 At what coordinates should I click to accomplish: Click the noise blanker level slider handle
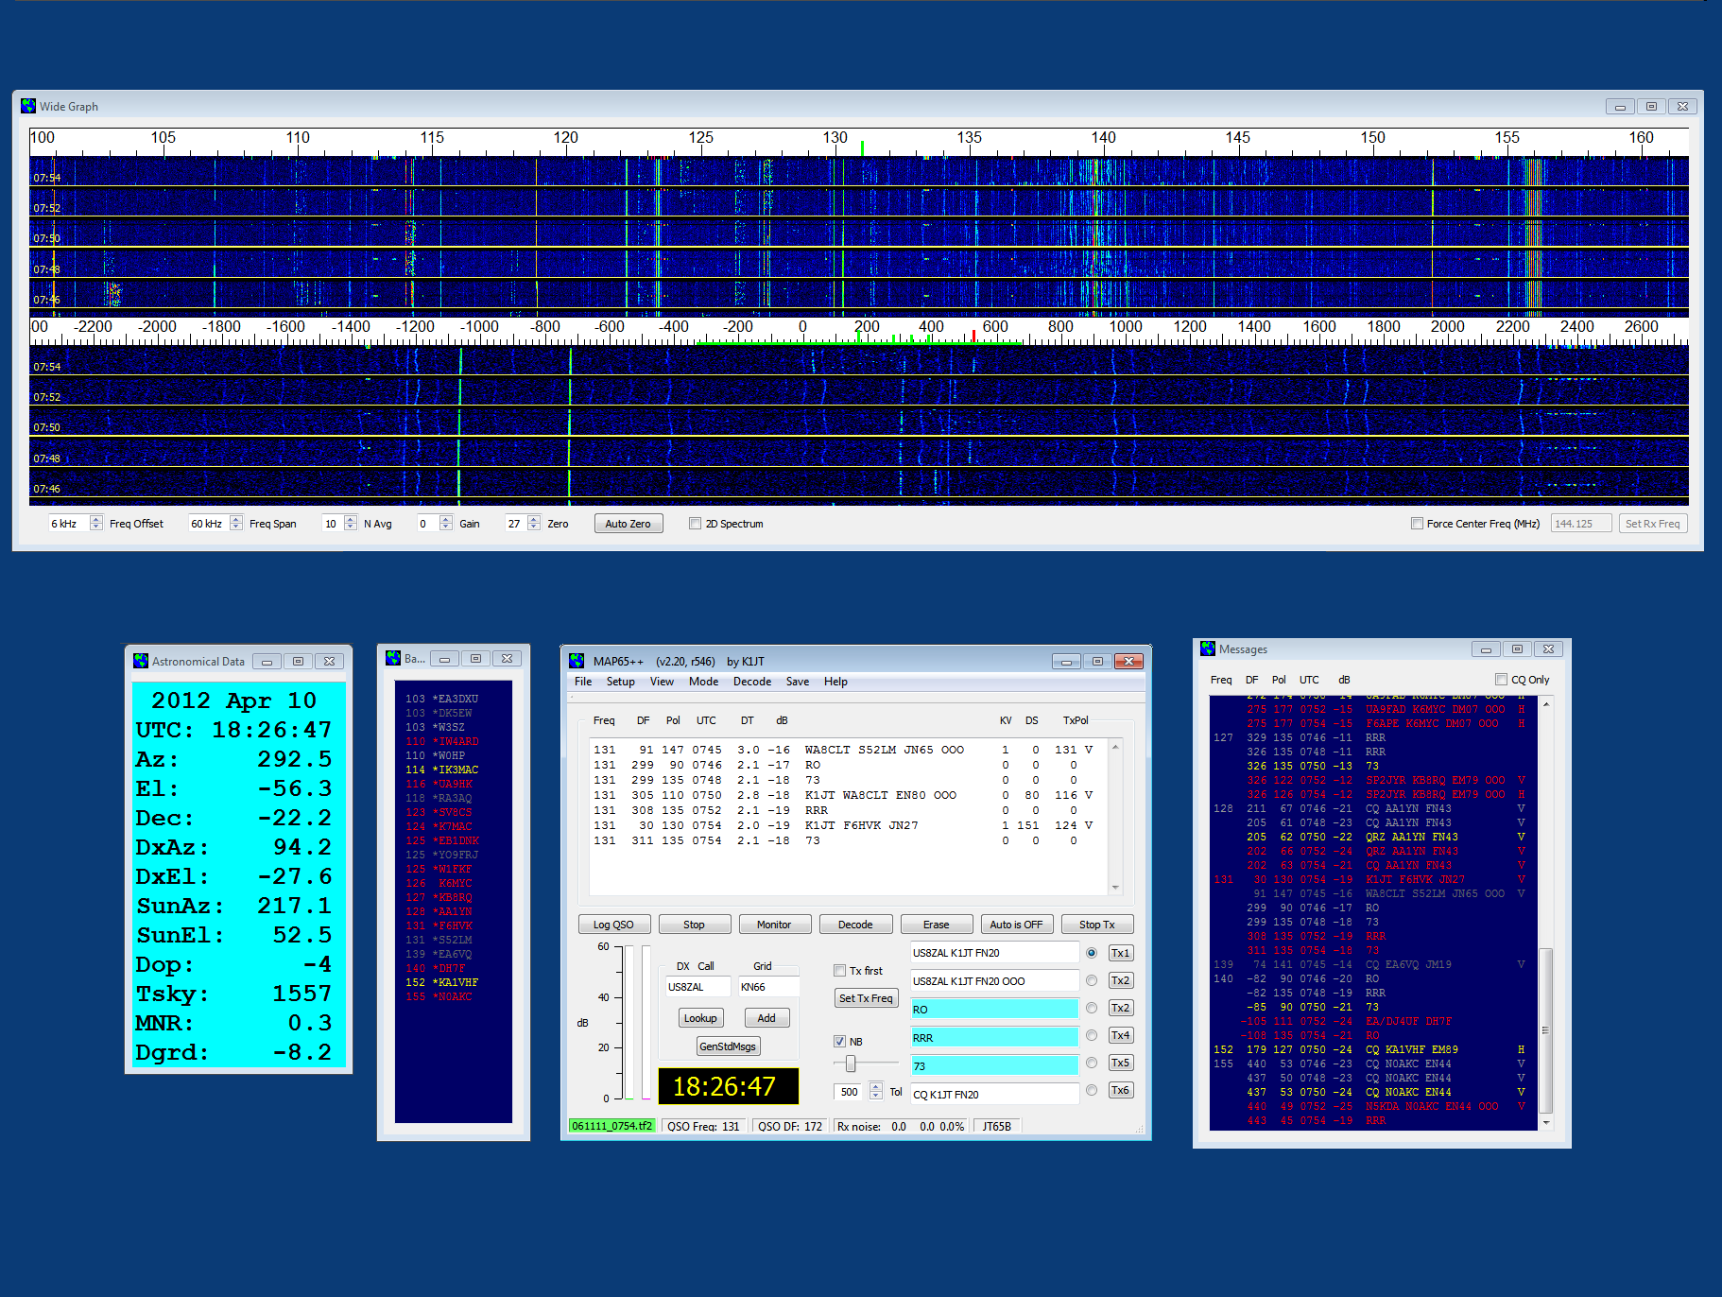[x=851, y=1064]
